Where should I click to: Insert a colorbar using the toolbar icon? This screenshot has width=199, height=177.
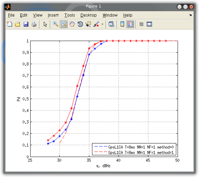click(122, 24)
